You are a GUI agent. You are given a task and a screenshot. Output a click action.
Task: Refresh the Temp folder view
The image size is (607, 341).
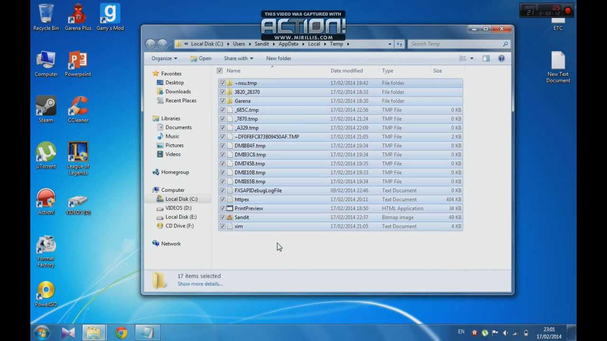(x=399, y=44)
